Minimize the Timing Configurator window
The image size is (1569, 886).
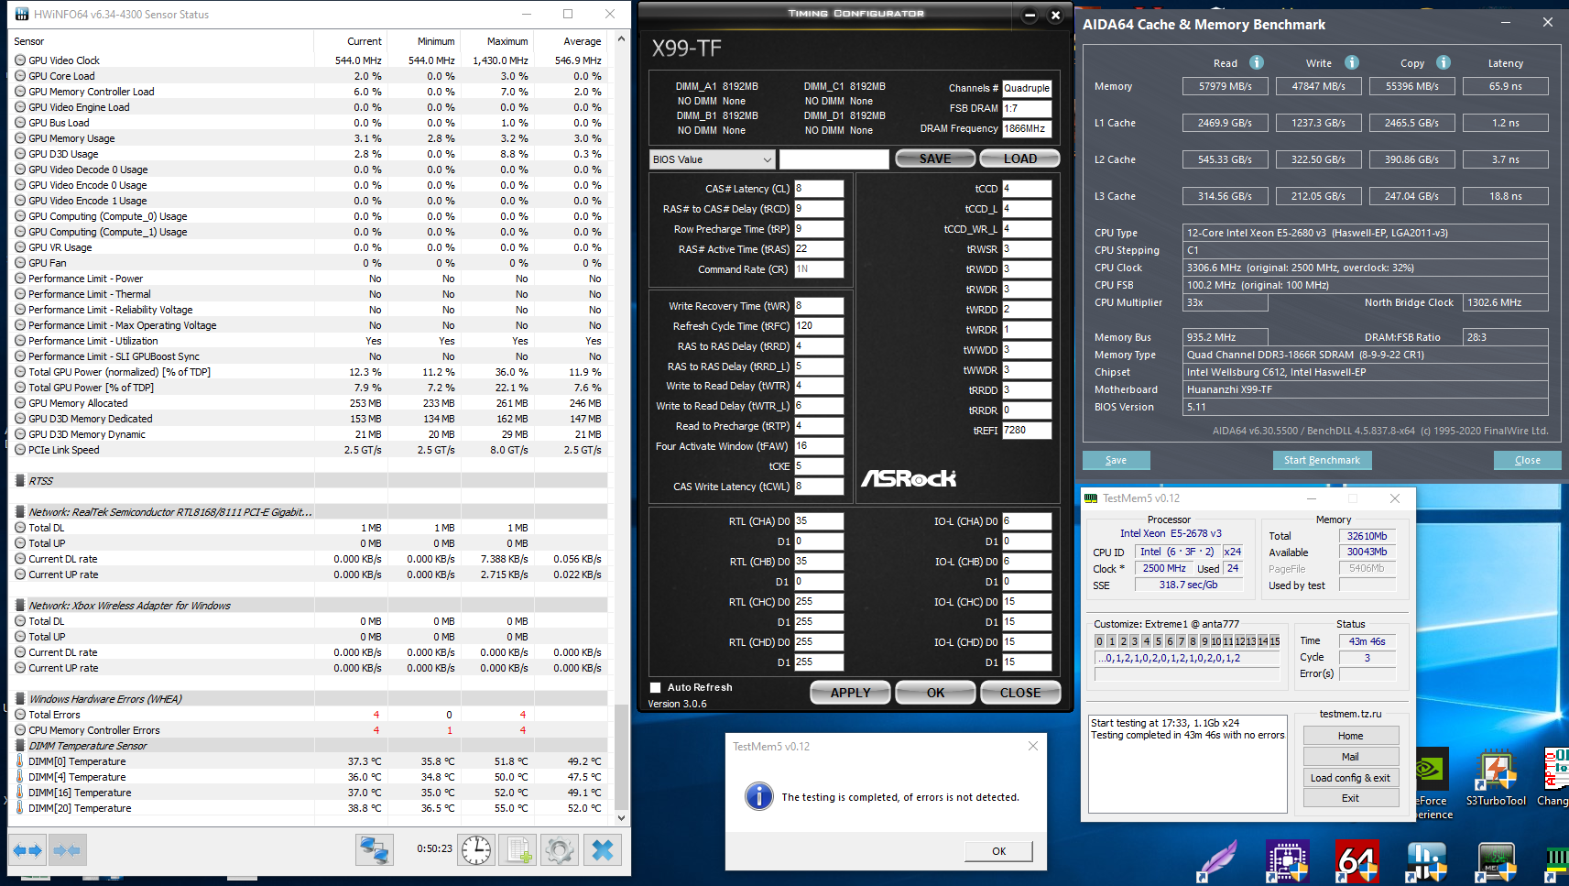[x=1030, y=15]
